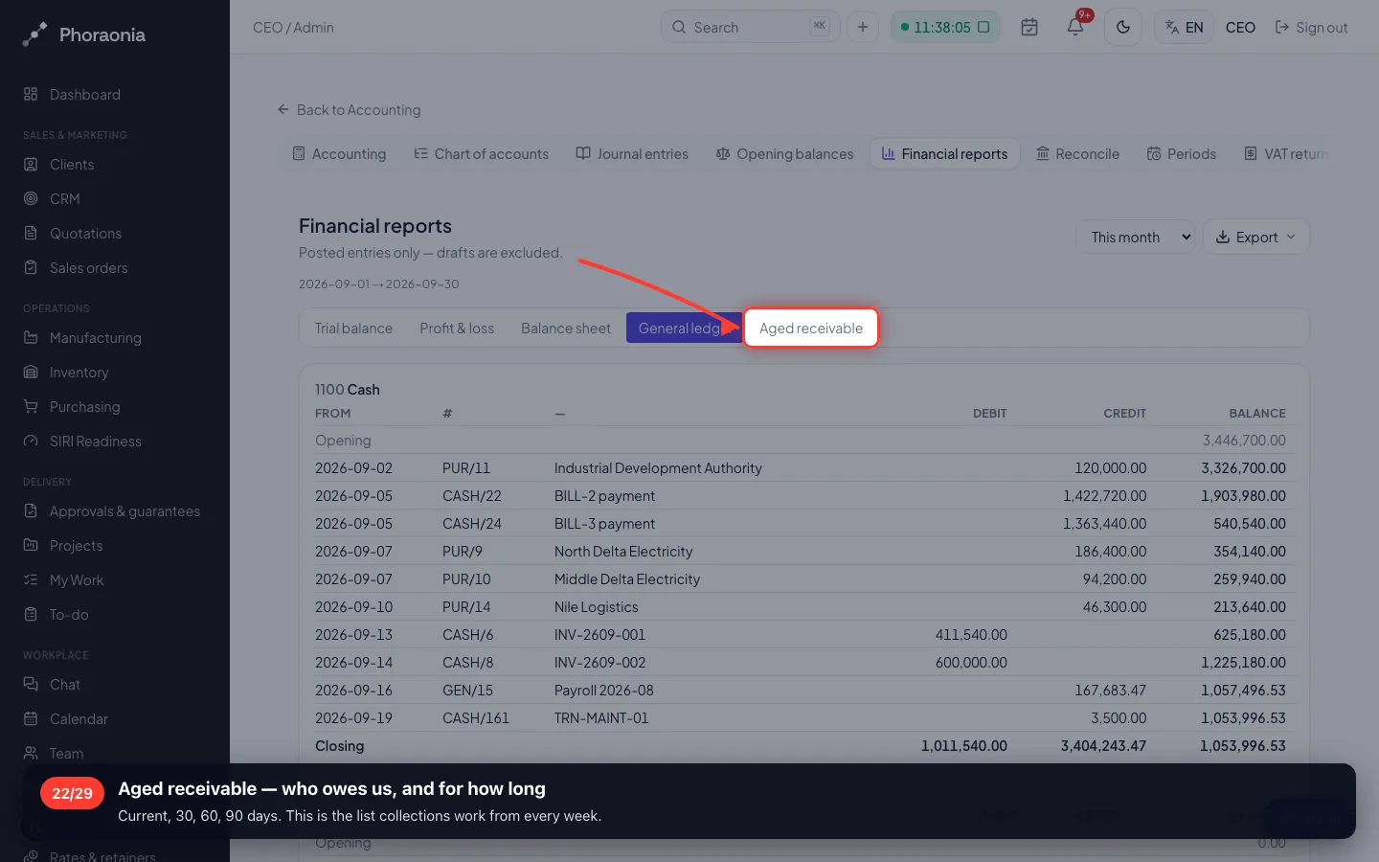Viewport: 1379px width, 862px height.
Task: Open Opening balances tab
Action: [785, 154]
